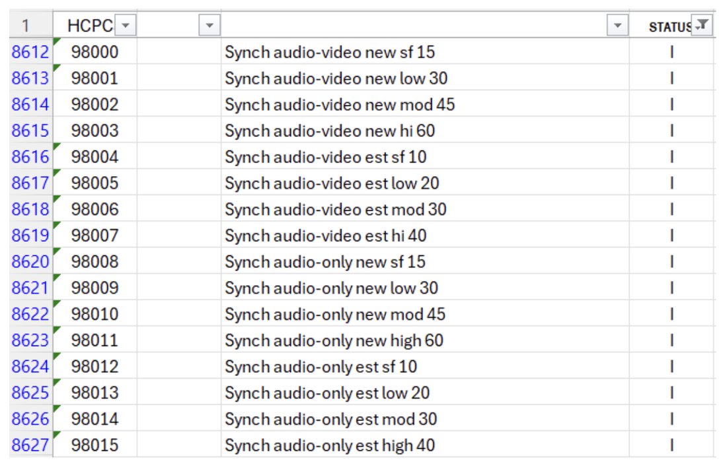Click 'Synch audio-video new sf 15' cell

point(425,52)
